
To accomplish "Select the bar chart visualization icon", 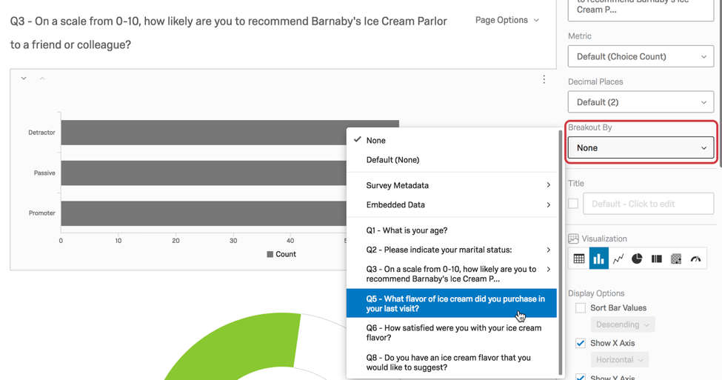I will coord(598,259).
